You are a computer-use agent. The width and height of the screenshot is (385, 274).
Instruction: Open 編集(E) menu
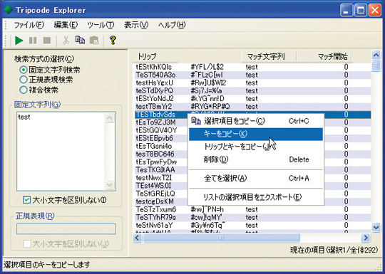pyautogui.click(x=66, y=25)
